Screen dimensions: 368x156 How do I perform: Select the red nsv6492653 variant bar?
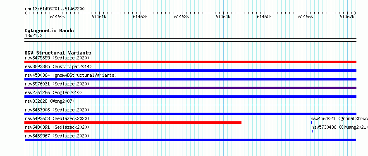(133, 123)
